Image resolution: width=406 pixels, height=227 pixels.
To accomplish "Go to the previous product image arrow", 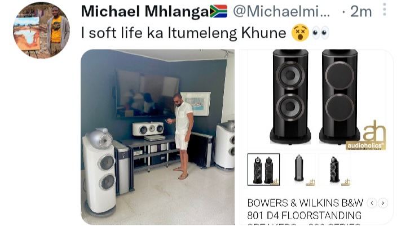I will click(372, 203).
